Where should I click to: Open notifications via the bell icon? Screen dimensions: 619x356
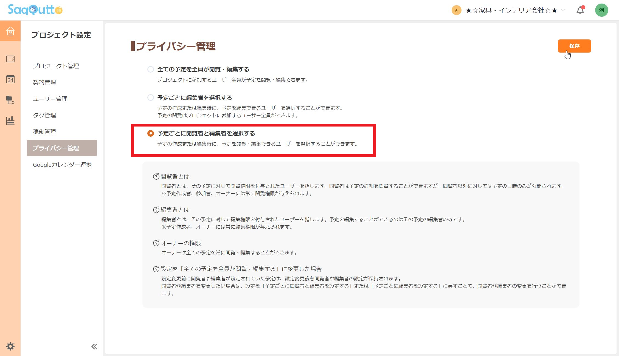(580, 10)
